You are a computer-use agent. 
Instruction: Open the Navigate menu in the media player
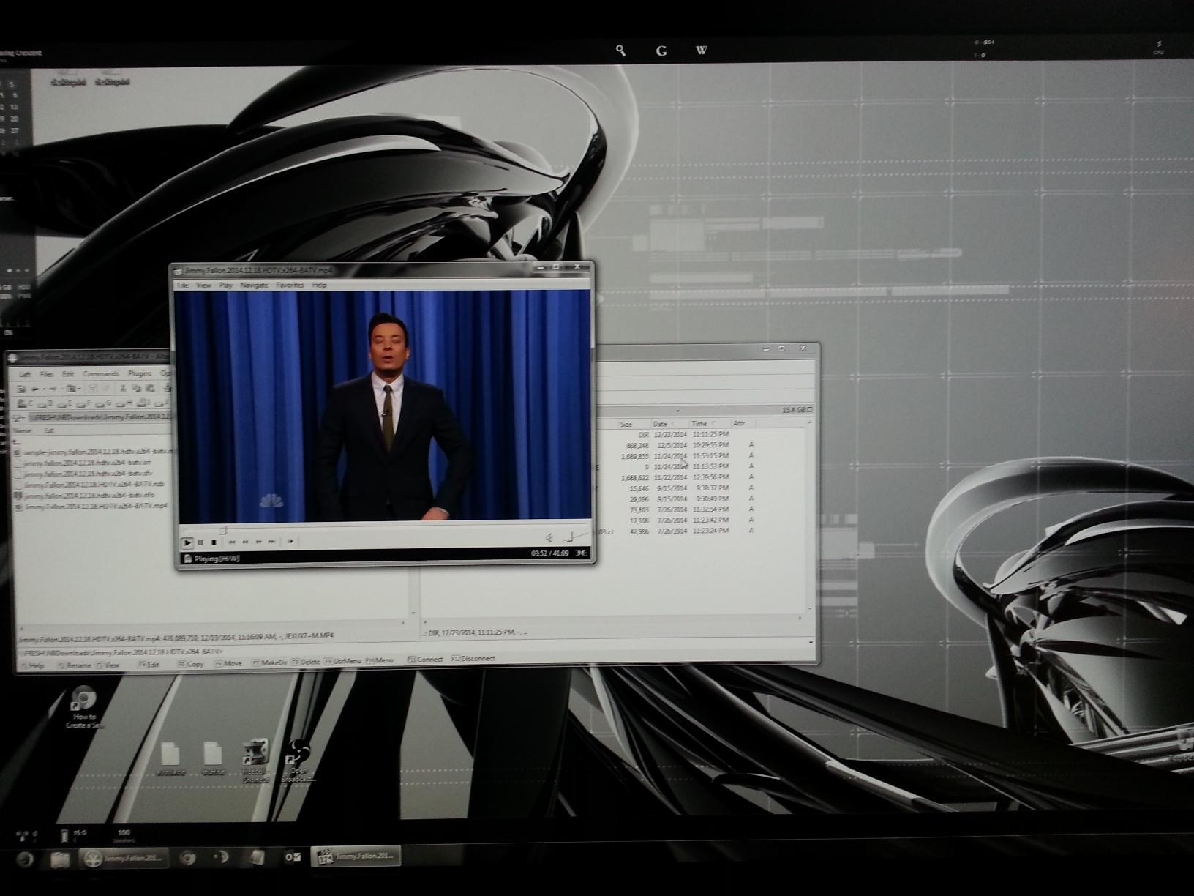(x=254, y=285)
